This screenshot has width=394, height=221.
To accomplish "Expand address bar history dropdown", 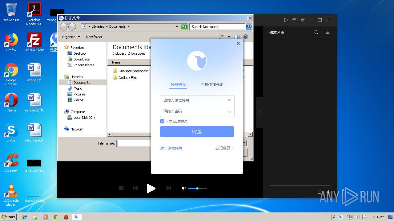I will pos(177,27).
